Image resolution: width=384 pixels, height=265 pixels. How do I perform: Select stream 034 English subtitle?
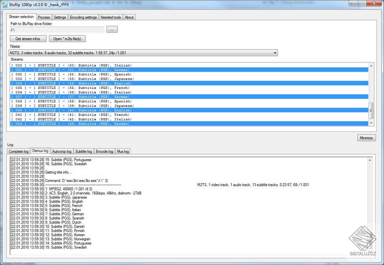[x=189, y=83]
